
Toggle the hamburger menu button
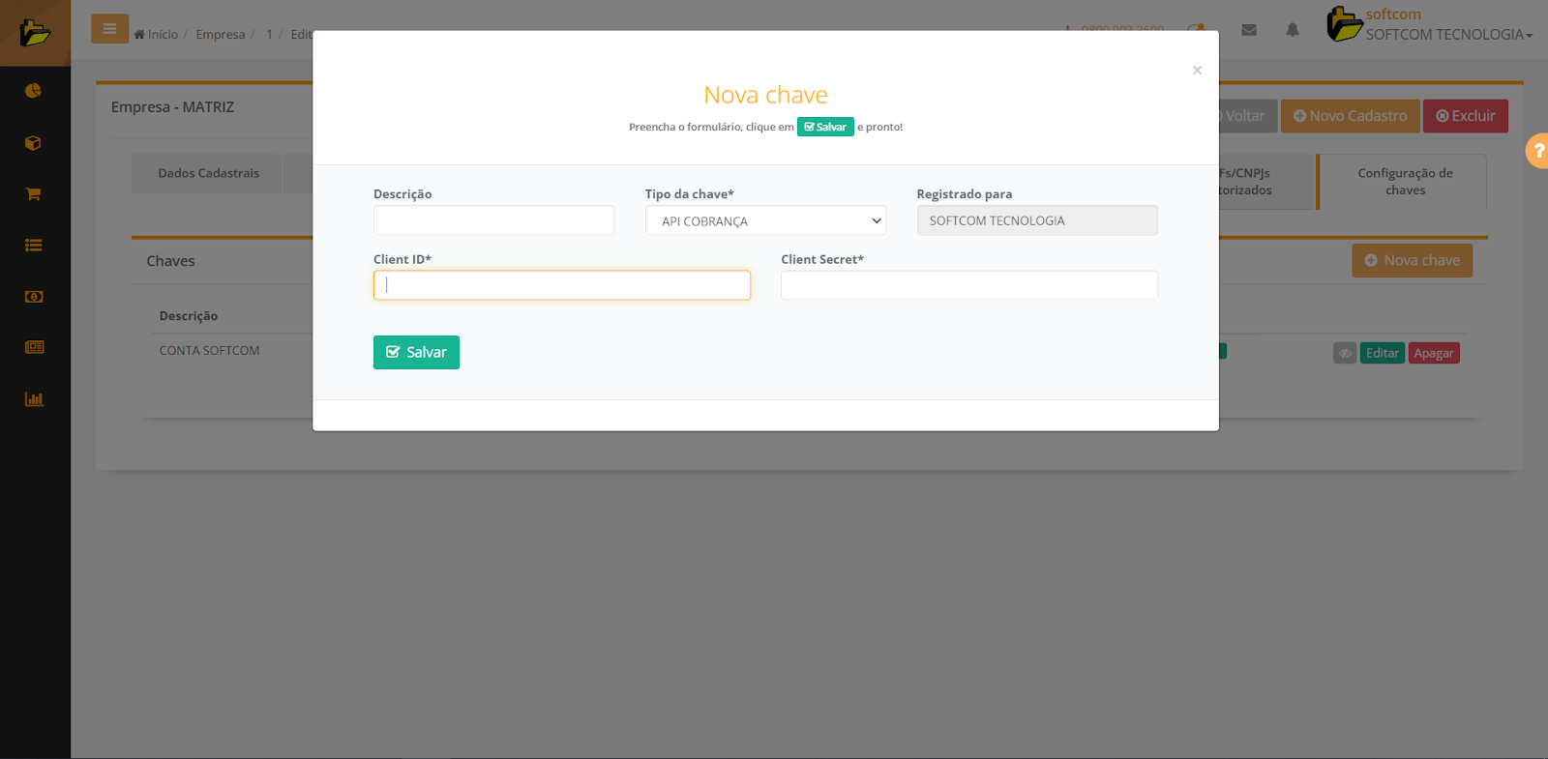109,29
